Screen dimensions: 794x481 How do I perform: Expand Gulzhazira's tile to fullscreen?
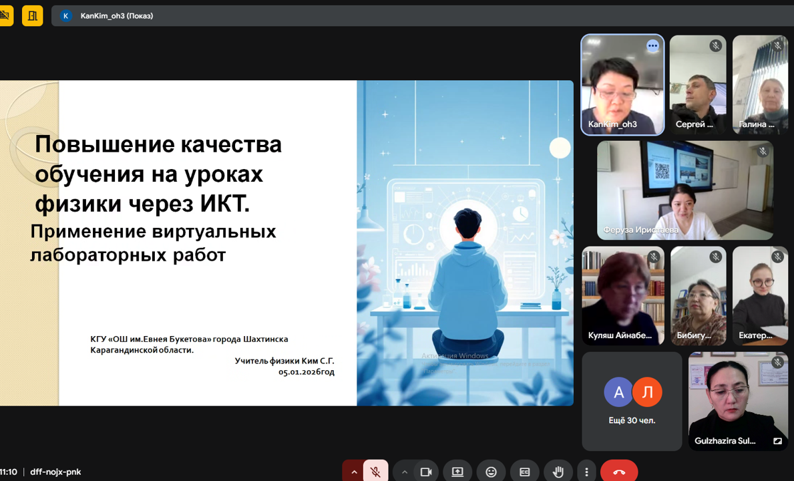pyautogui.click(x=777, y=441)
